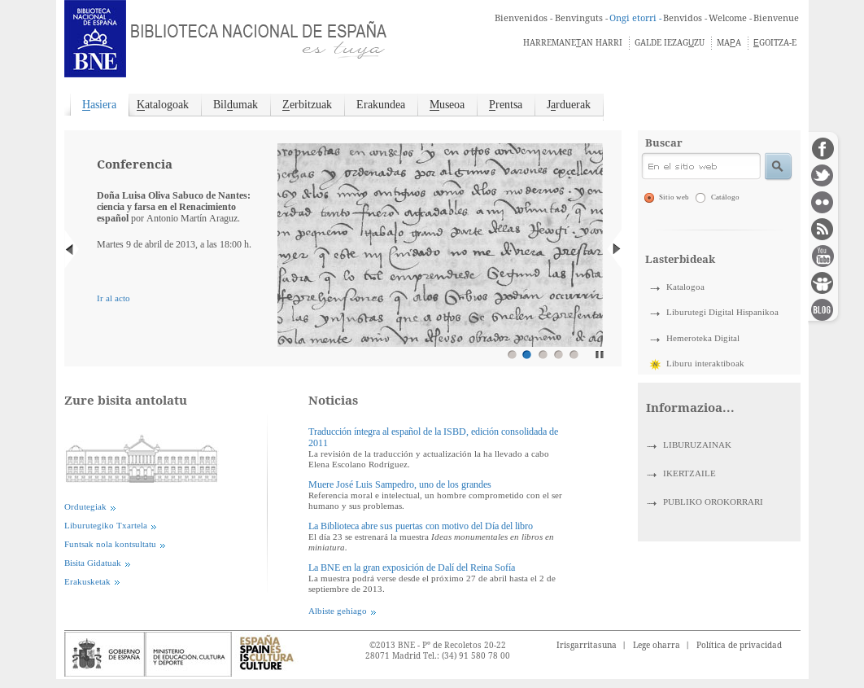Click the manuscript slide image

[439, 245]
